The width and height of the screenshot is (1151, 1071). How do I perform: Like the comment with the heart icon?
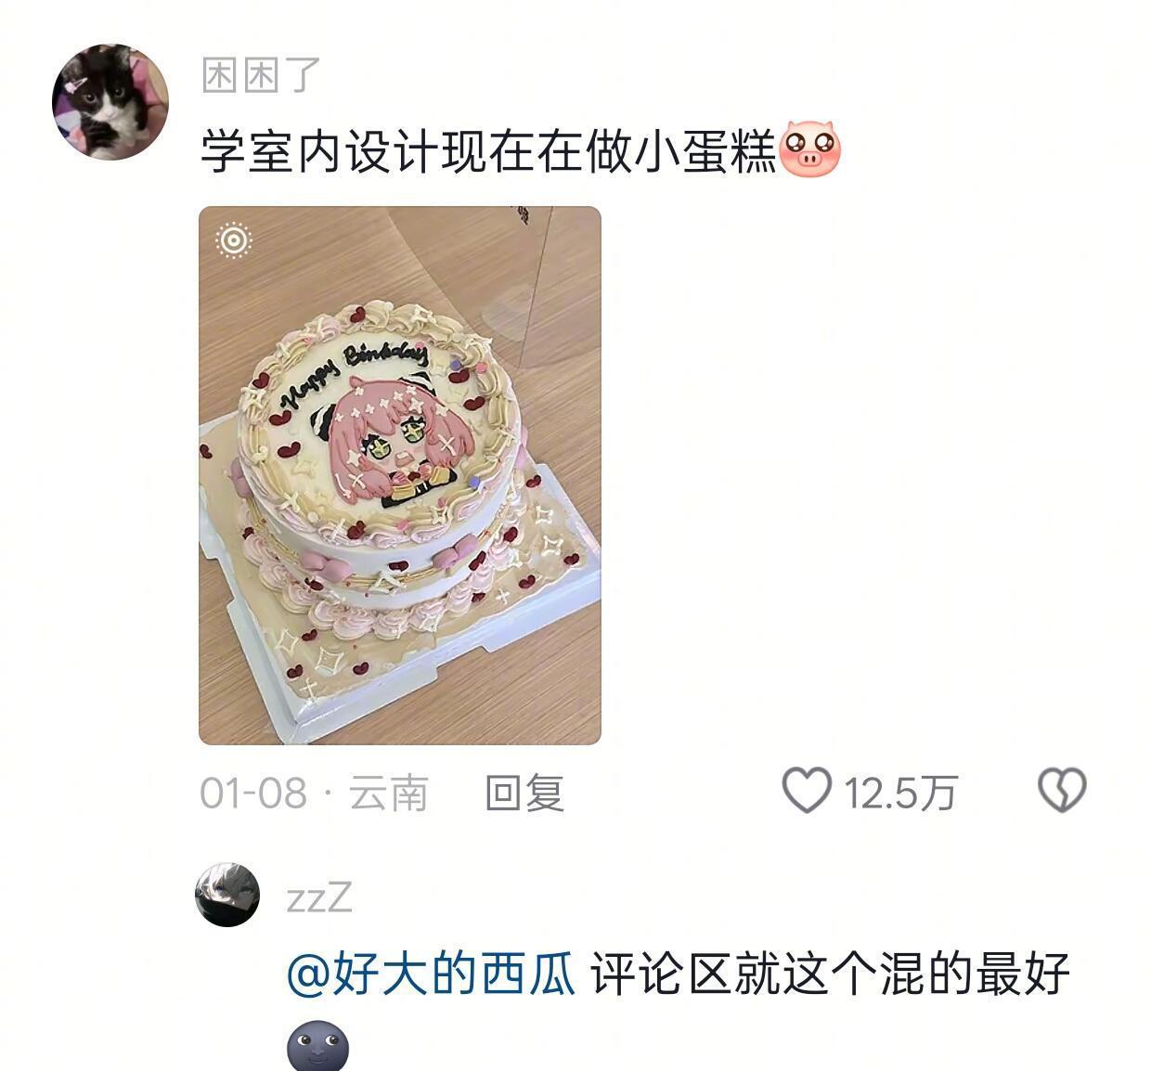807,792
